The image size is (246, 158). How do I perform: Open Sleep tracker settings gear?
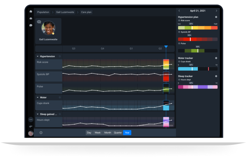click(216, 76)
